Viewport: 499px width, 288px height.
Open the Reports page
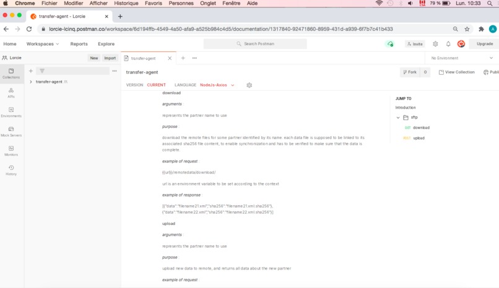coord(79,44)
